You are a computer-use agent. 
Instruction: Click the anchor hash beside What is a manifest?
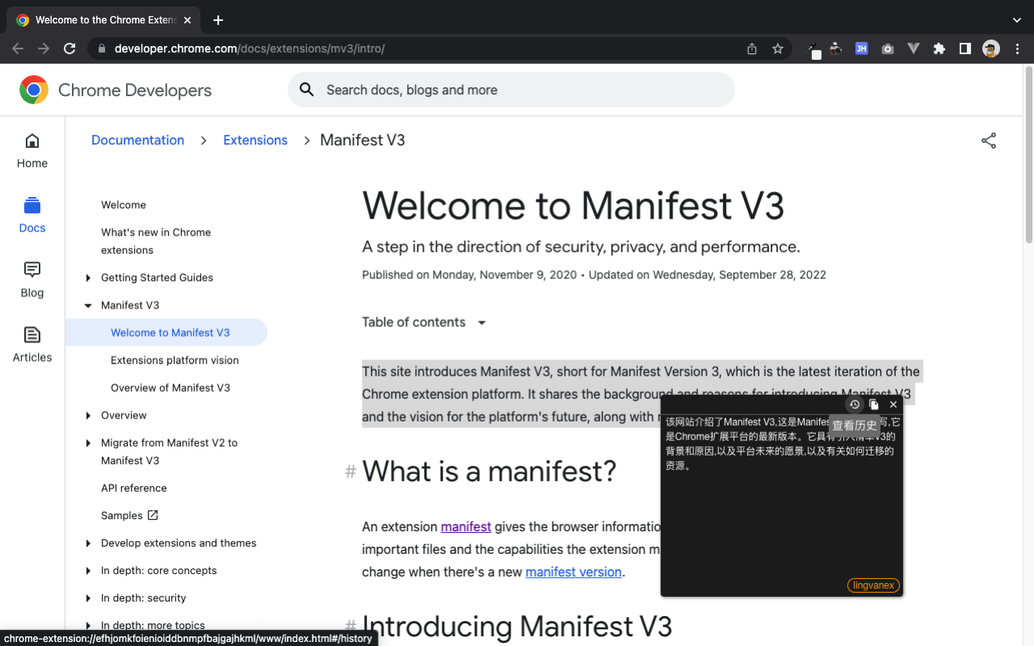351,472
